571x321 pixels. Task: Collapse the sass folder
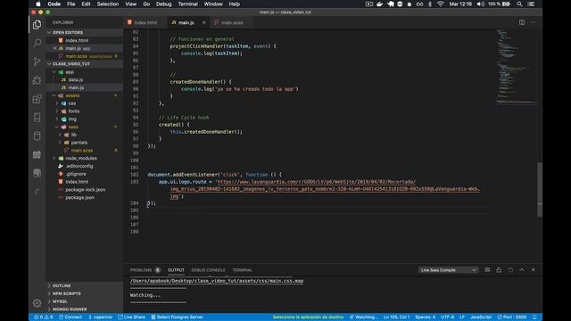click(x=73, y=127)
